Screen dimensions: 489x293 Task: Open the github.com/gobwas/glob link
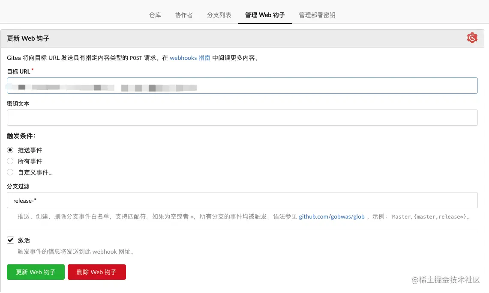click(x=332, y=216)
